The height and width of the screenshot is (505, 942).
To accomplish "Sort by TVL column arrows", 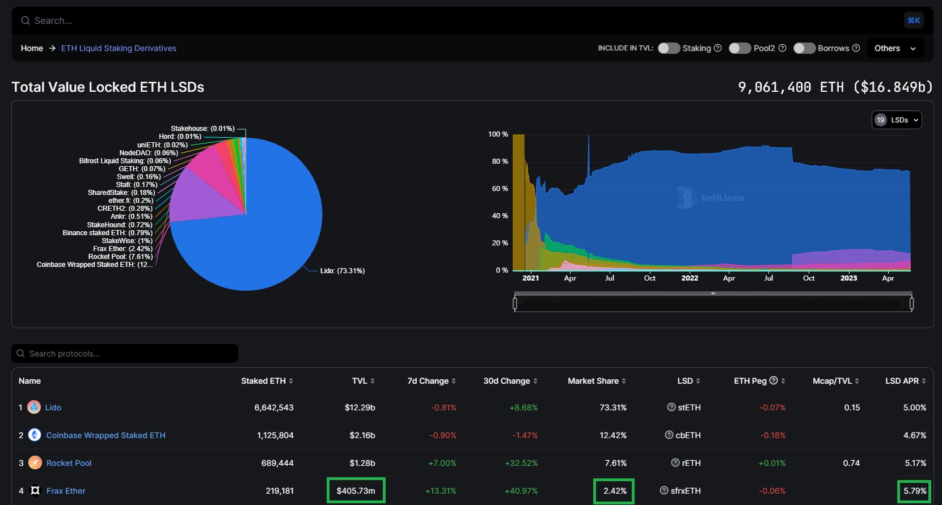I will tap(372, 381).
